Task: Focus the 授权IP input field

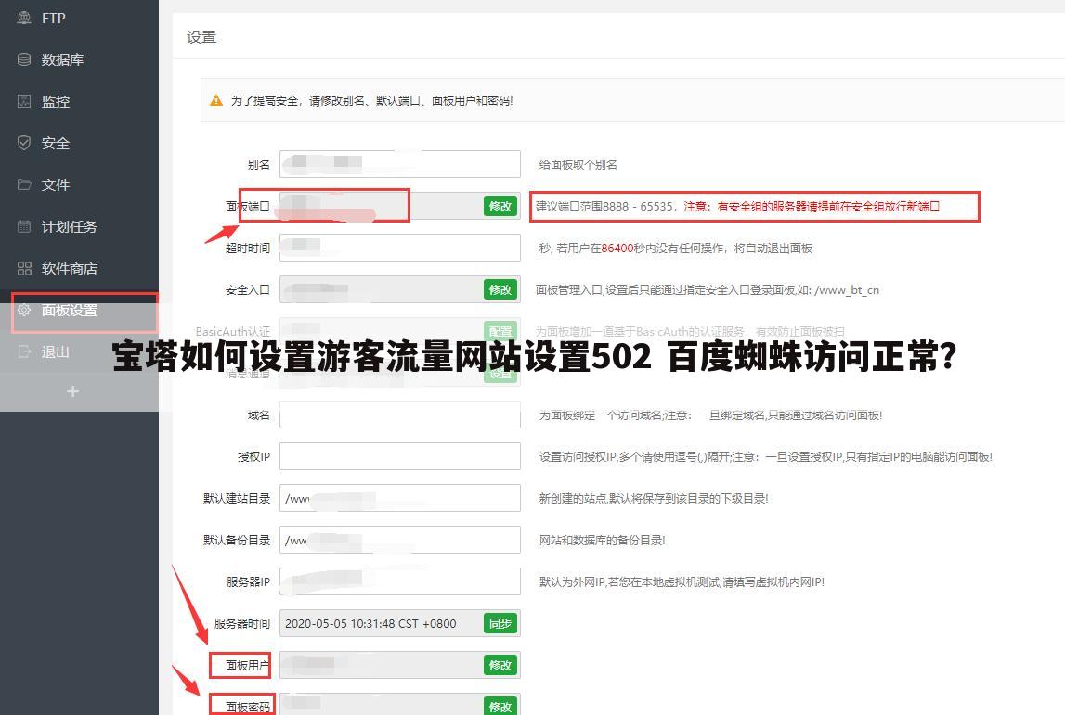Action: click(x=400, y=456)
